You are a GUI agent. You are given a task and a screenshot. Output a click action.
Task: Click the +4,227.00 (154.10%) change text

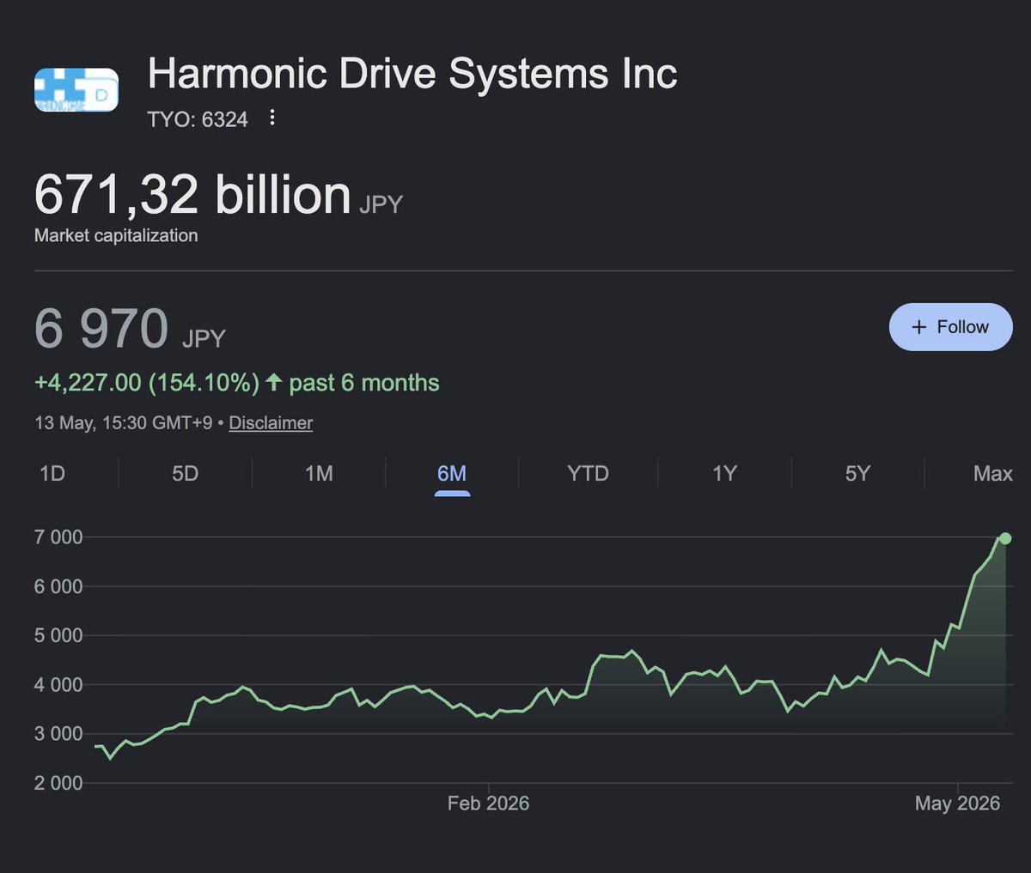click(x=147, y=383)
